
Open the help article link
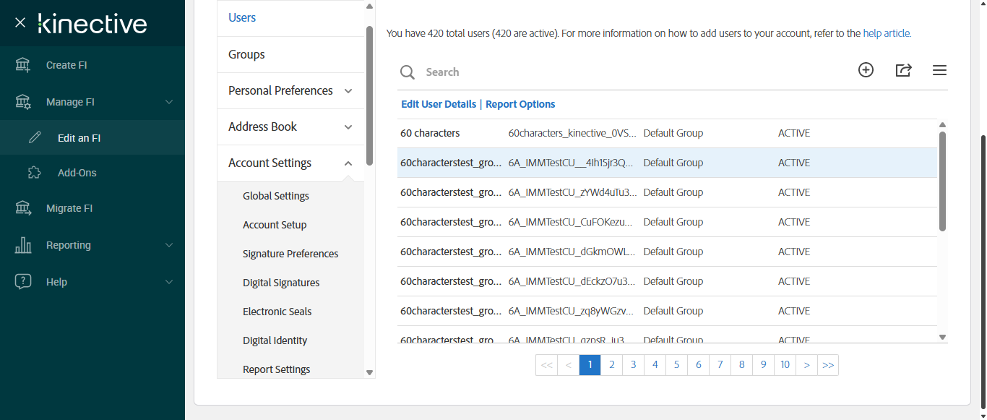coord(887,33)
